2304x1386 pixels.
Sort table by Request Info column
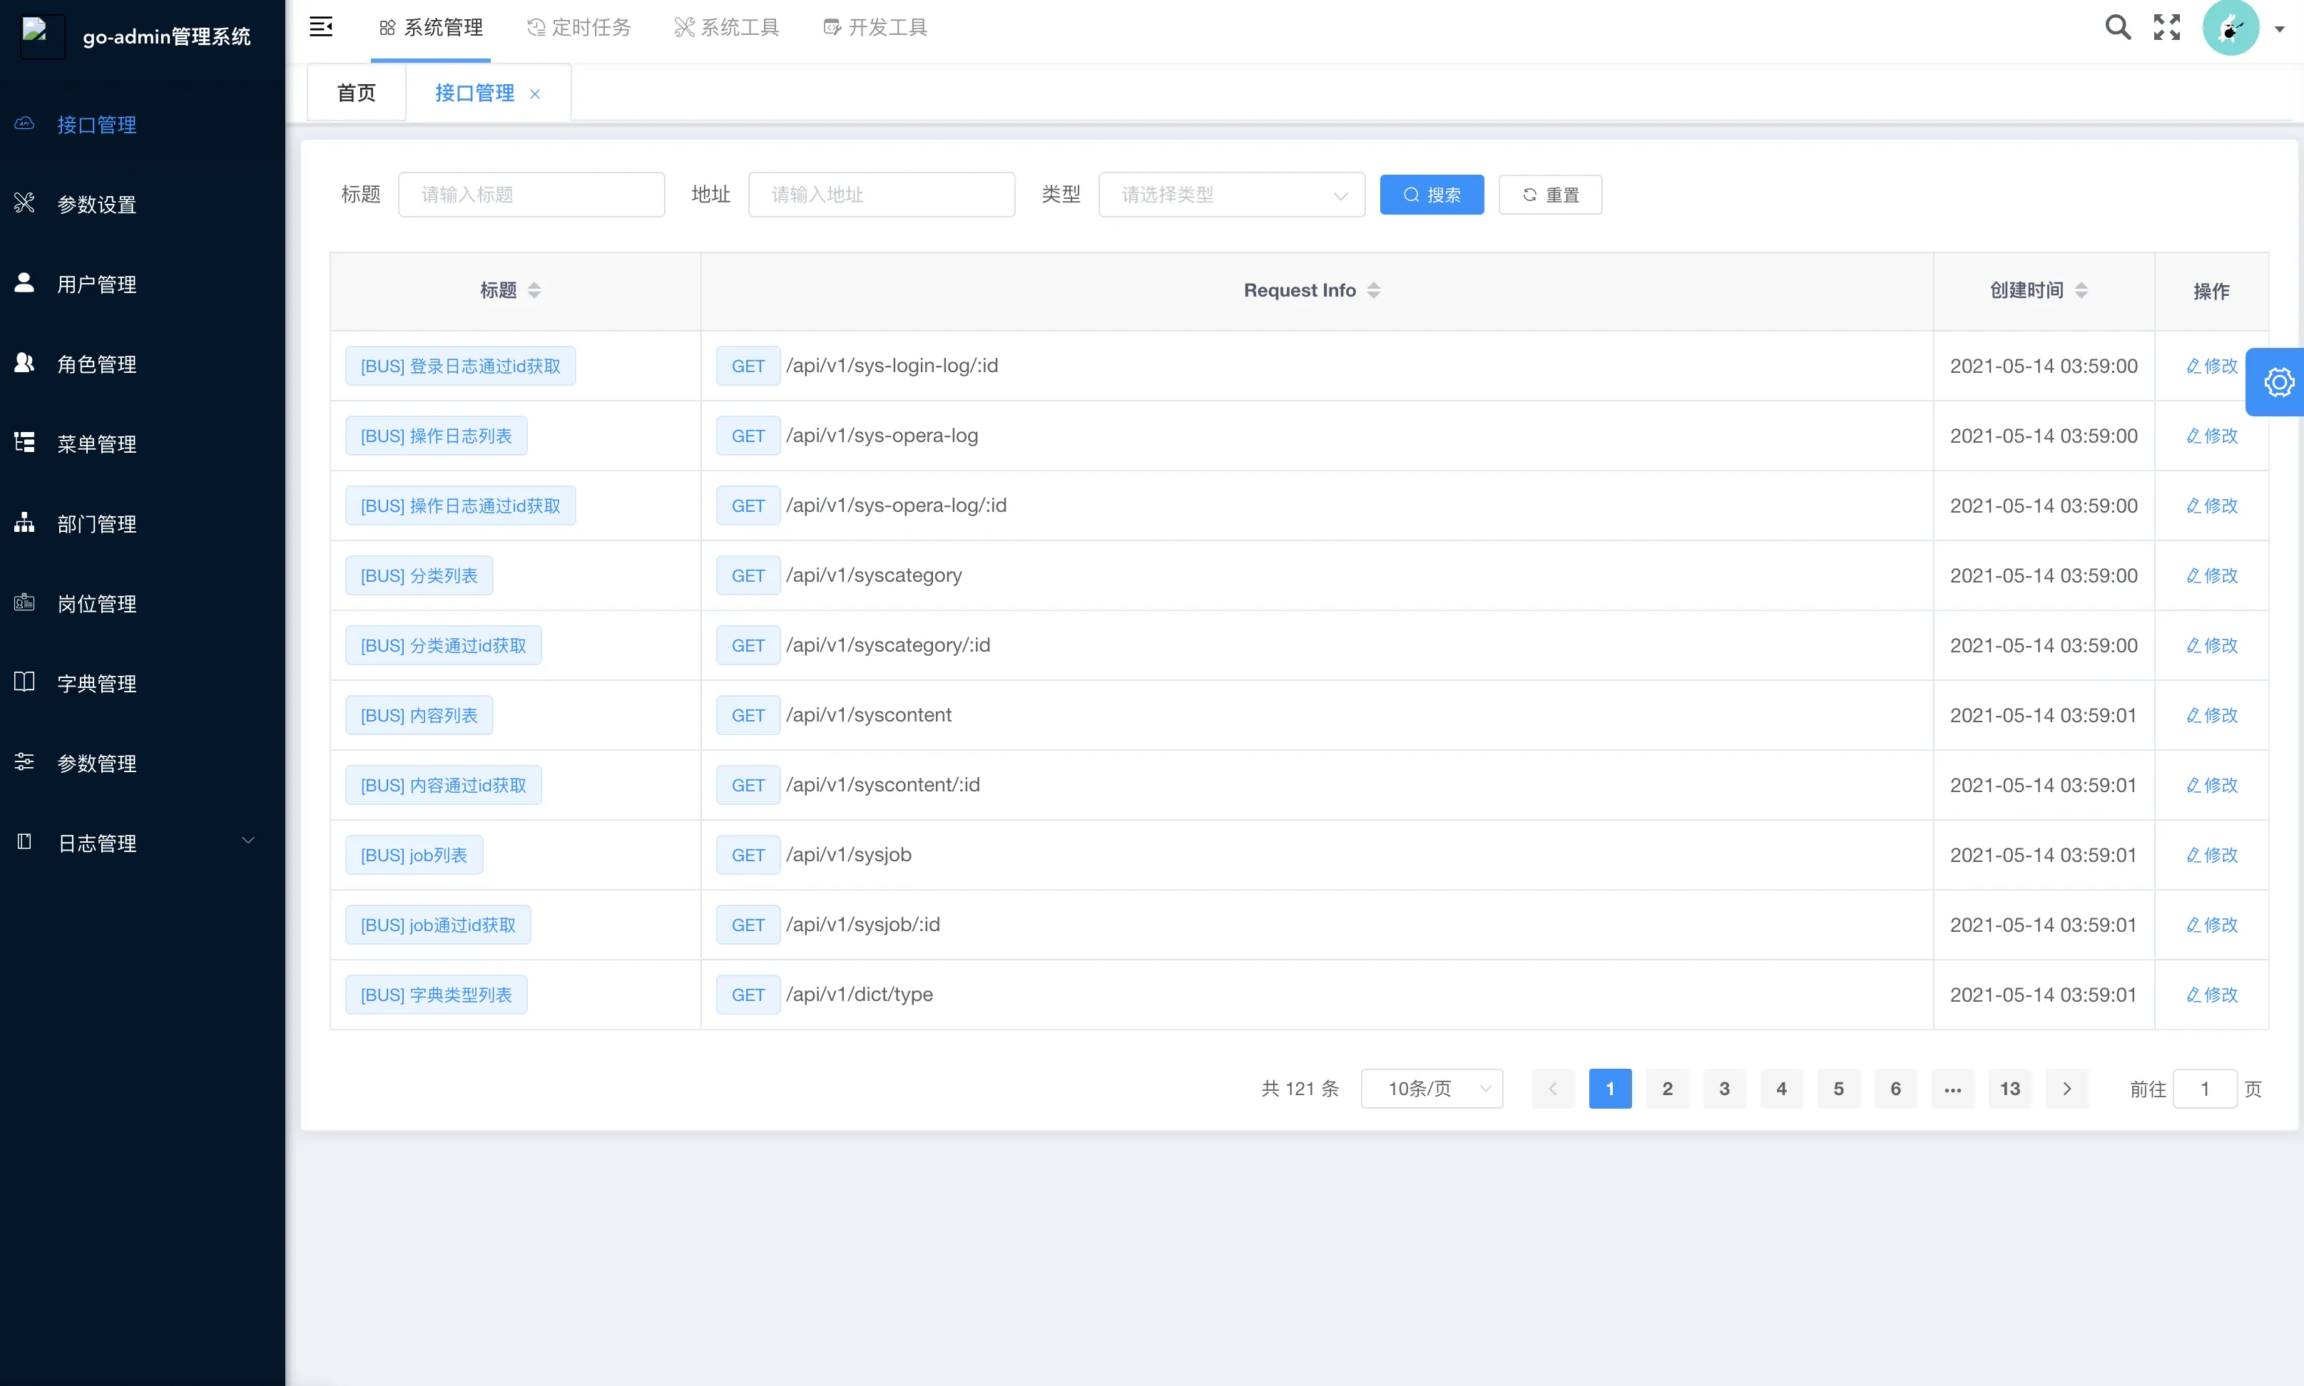pyautogui.click(x=1372, y=290)
